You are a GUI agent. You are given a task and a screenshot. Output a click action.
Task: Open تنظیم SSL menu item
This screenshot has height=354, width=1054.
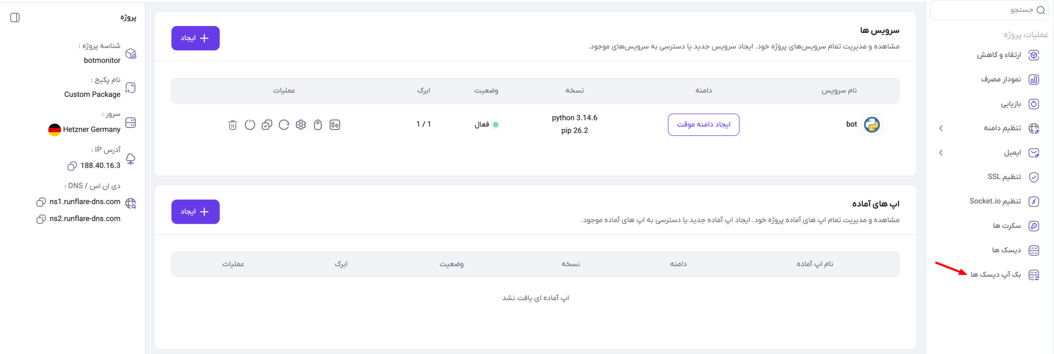click(1013, 177)
